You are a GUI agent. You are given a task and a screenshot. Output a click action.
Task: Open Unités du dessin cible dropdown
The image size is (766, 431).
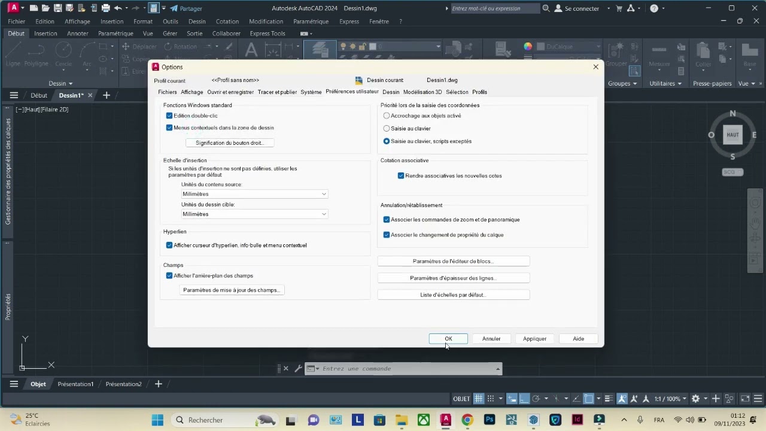pyautogui.click(x=254, y=214)
